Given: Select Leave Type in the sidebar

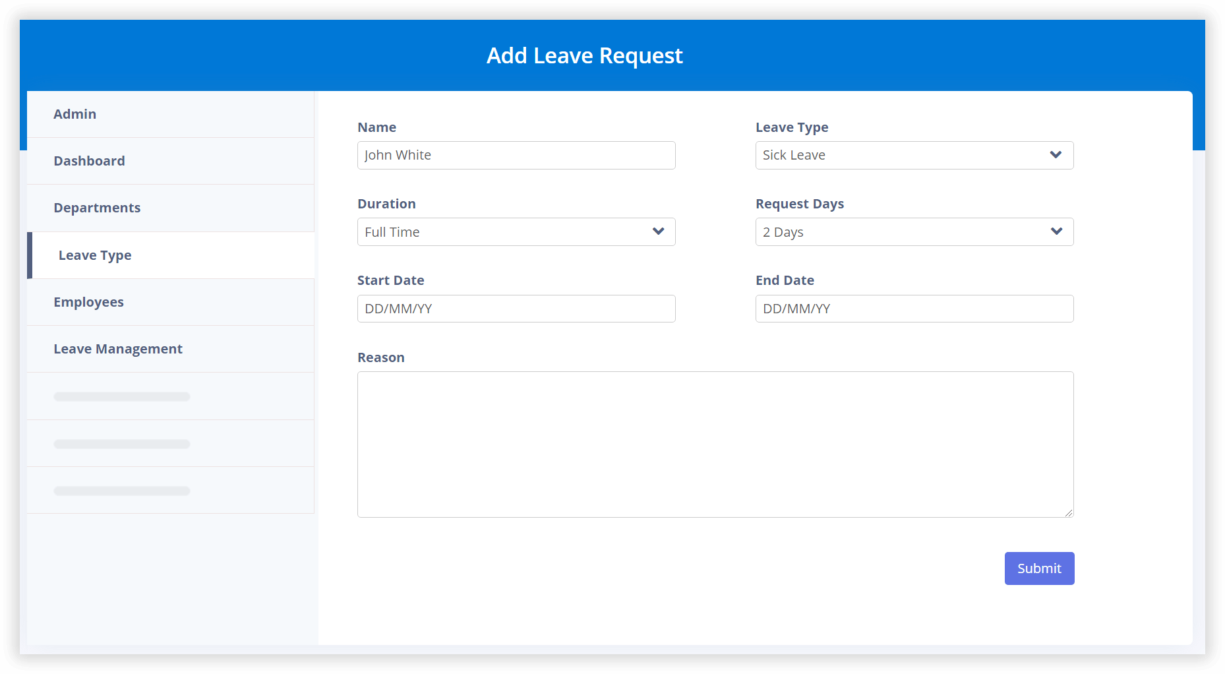Looking at the screenshot, I should pyautogui.click(x=171, y=255).
